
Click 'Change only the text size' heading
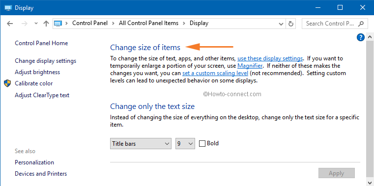click(152, 106)
